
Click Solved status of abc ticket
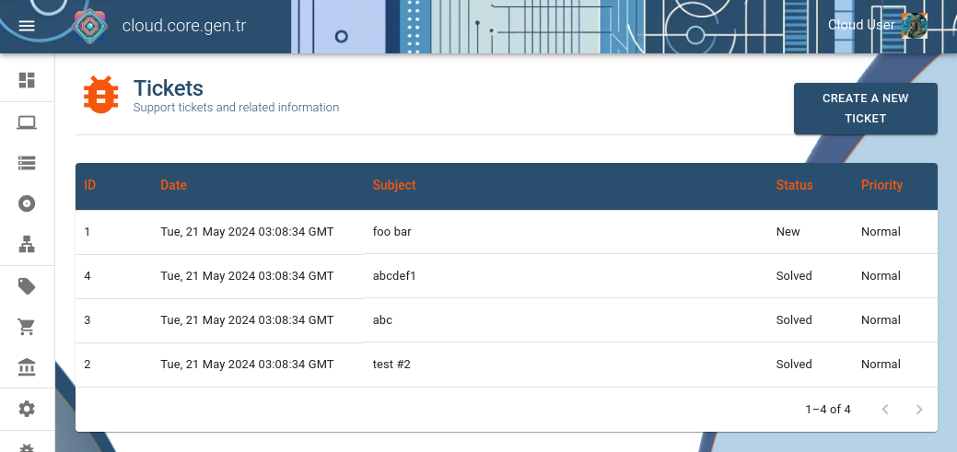[x=794, y=319]
